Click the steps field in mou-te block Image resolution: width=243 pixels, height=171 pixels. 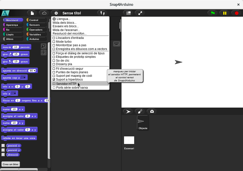16,47
